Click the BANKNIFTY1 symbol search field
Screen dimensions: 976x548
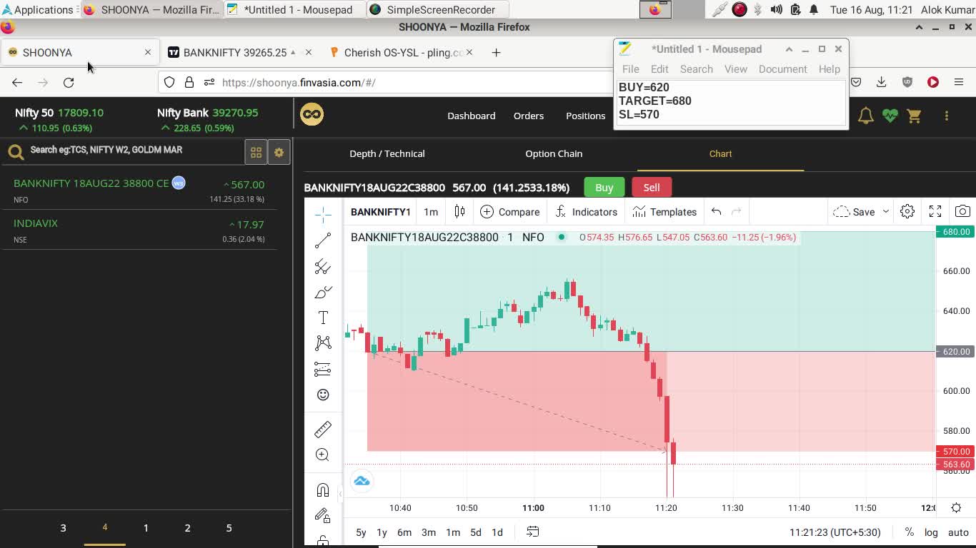380,212
